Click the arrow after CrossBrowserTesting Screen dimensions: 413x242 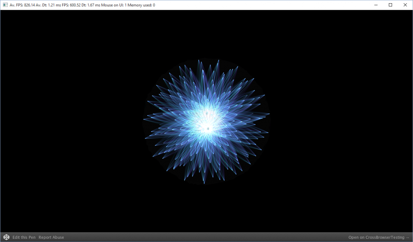(x=407, y=237)
